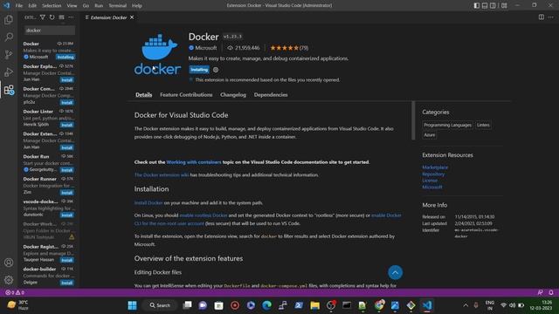Viewport: 559px width, 314px height.
Task: Open feedback icon in status bar
Action: (x=540, y=292)
